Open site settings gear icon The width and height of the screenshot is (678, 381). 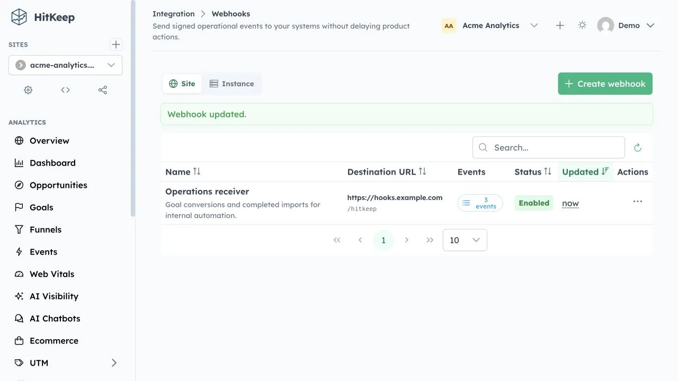pyautogui.click(x=28, y=90)
